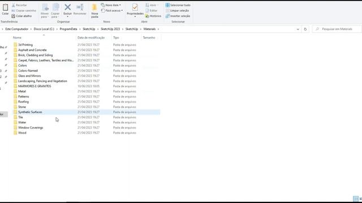Expand the address bar history dropdown
The height and width of the screenshot is (203, 362).
(298, 29)
